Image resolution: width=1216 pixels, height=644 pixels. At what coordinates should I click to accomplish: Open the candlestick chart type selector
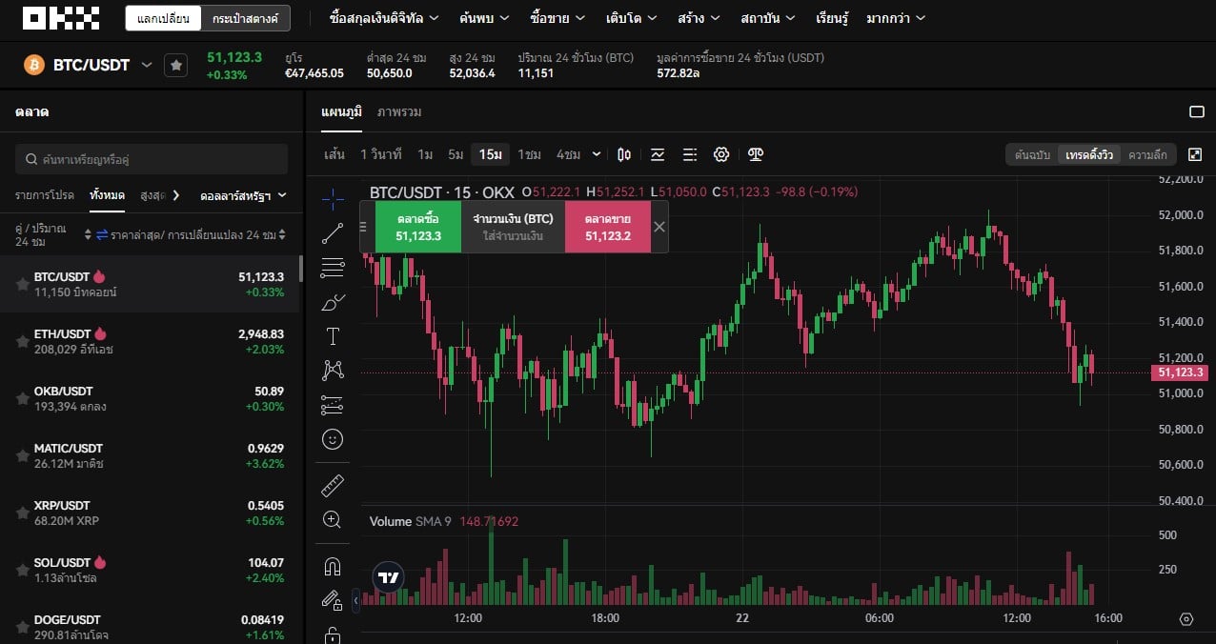(x=624, y=154)
